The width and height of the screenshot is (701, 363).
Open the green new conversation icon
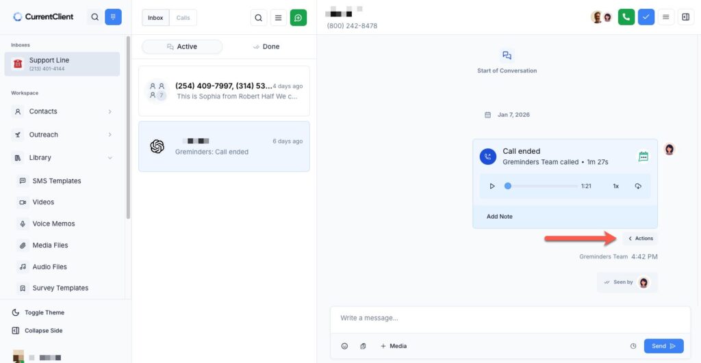coord(298,18)
